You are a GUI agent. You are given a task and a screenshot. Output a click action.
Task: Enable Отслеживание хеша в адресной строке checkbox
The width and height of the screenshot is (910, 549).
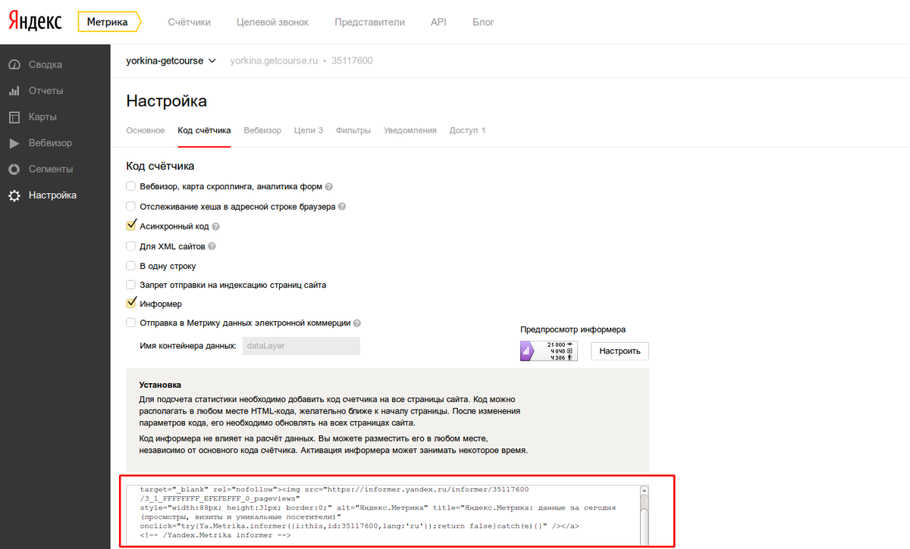pos(131,206)
